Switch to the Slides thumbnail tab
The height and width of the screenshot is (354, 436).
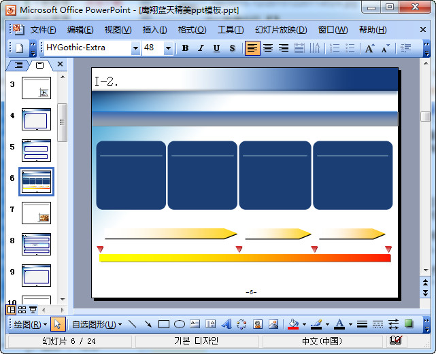click(x=39, y=65)
